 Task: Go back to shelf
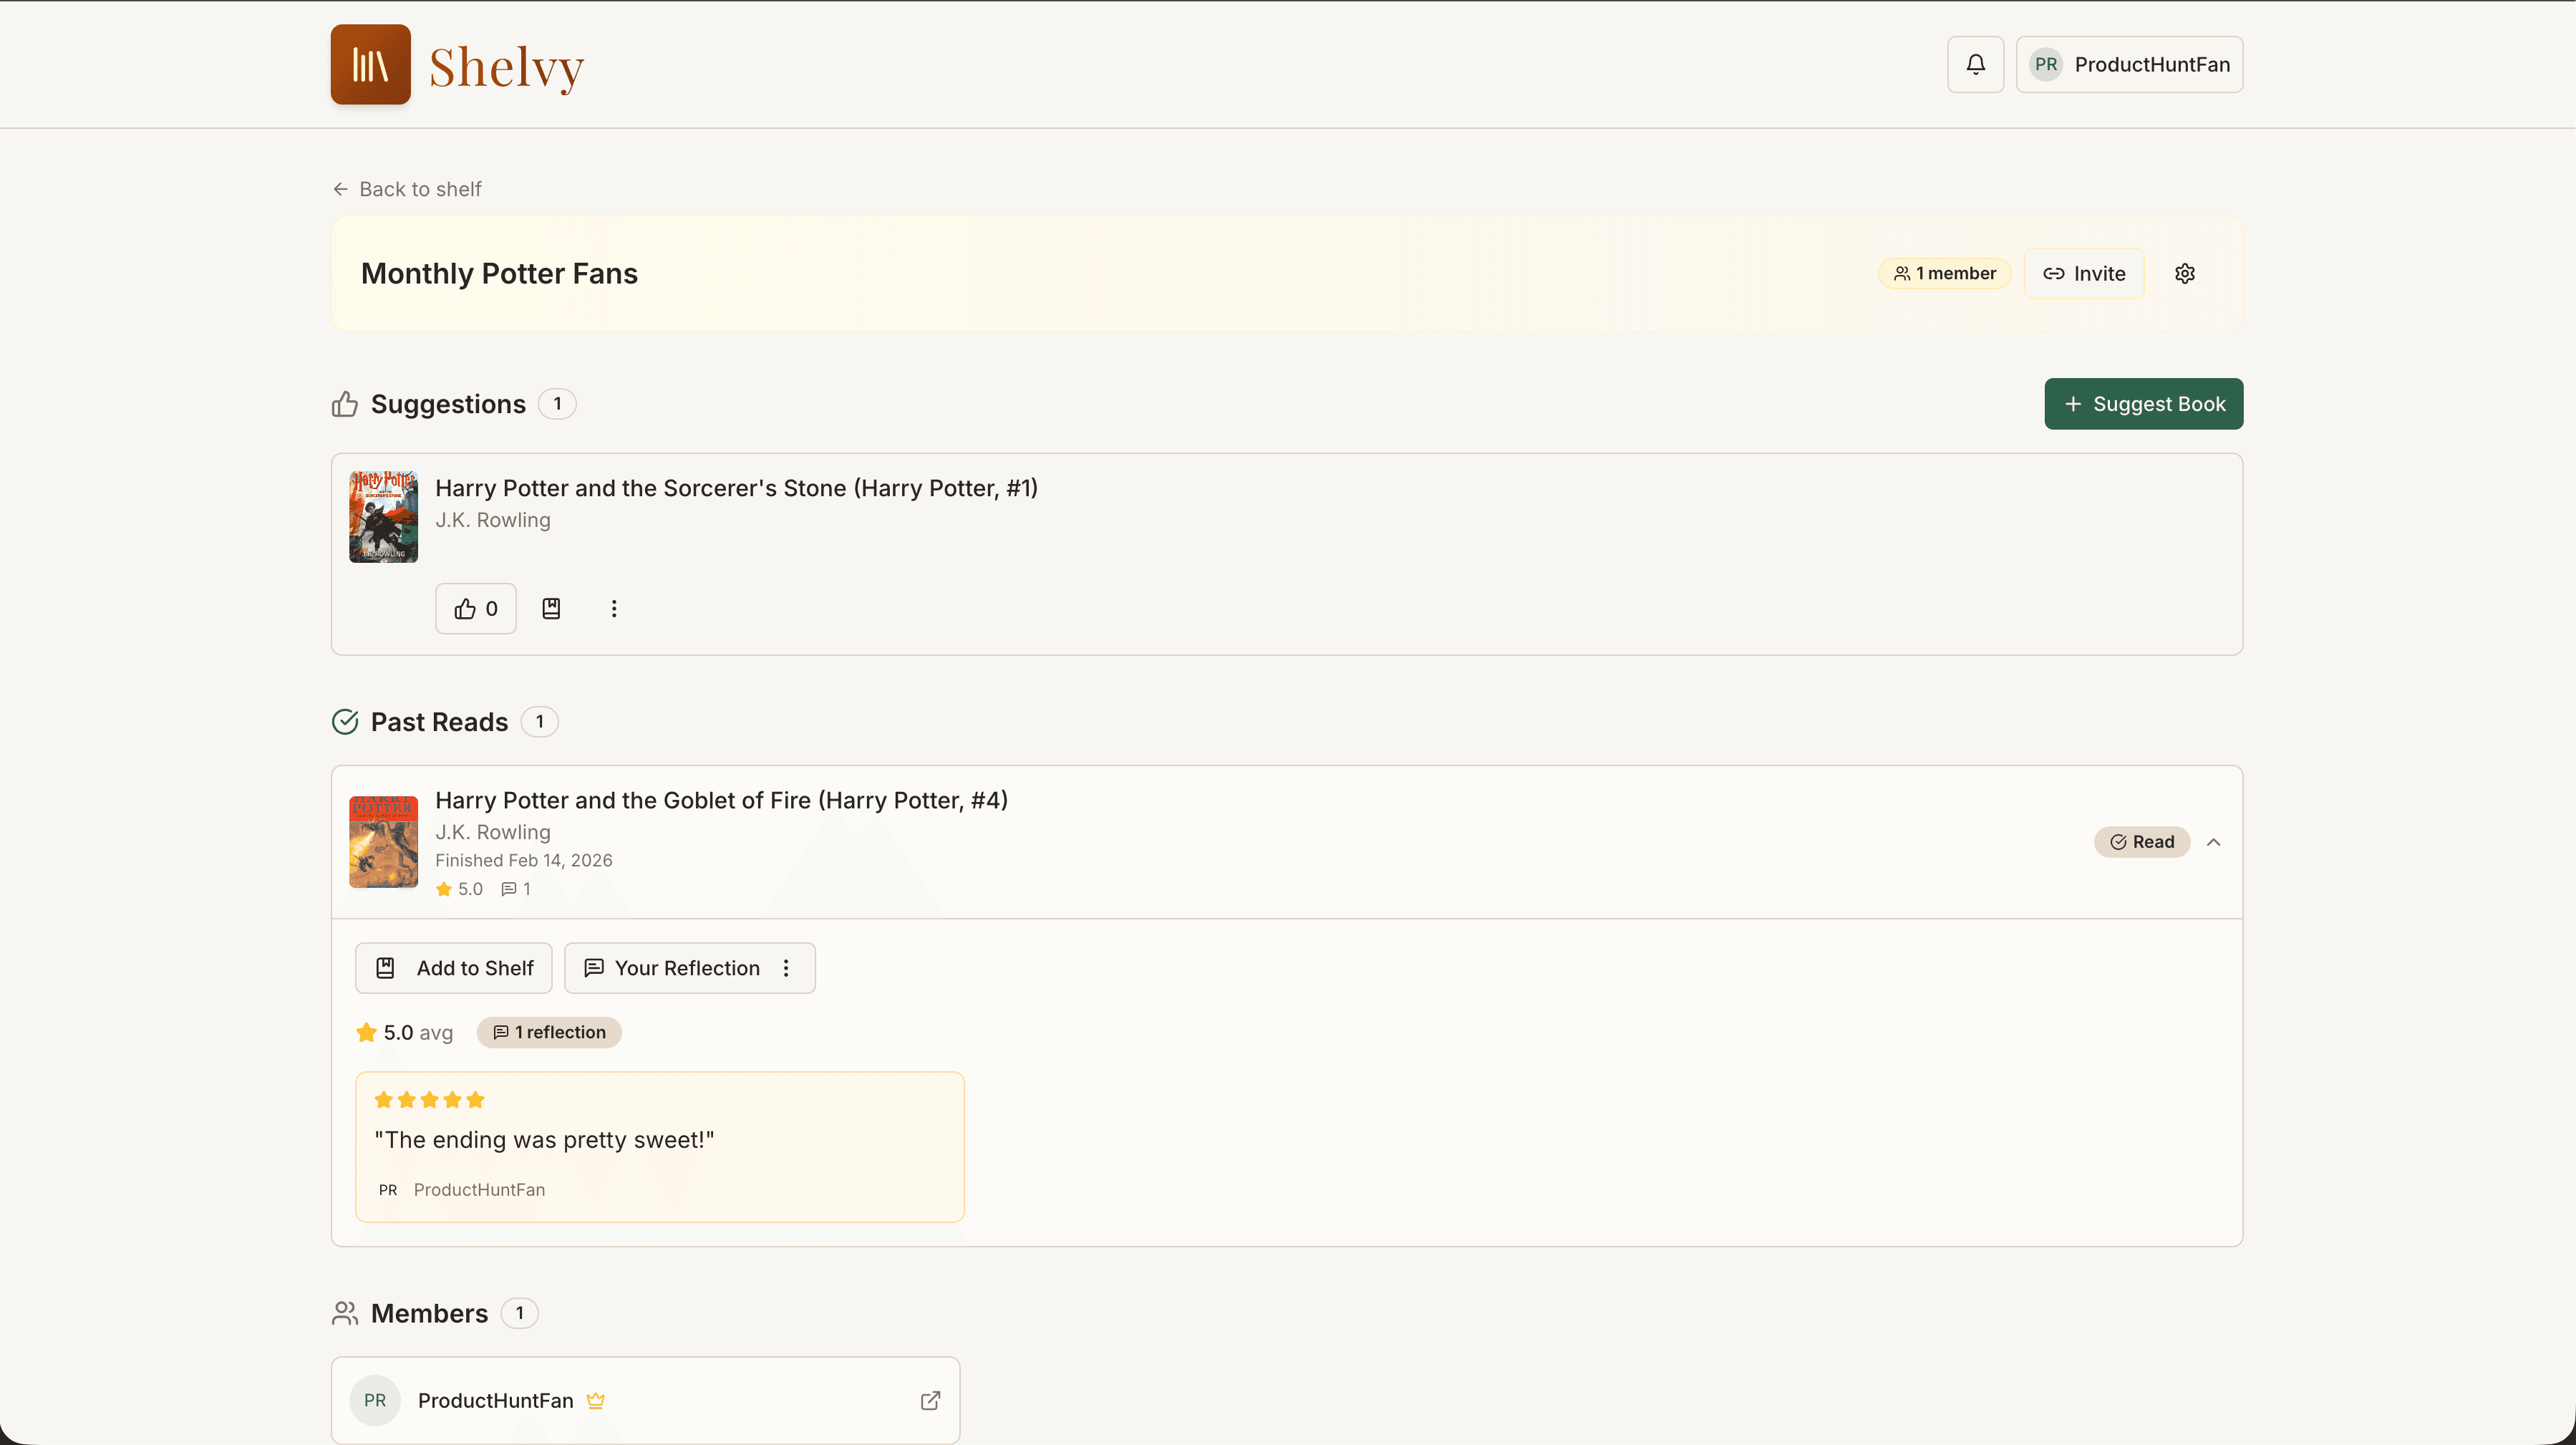point(406,188)
